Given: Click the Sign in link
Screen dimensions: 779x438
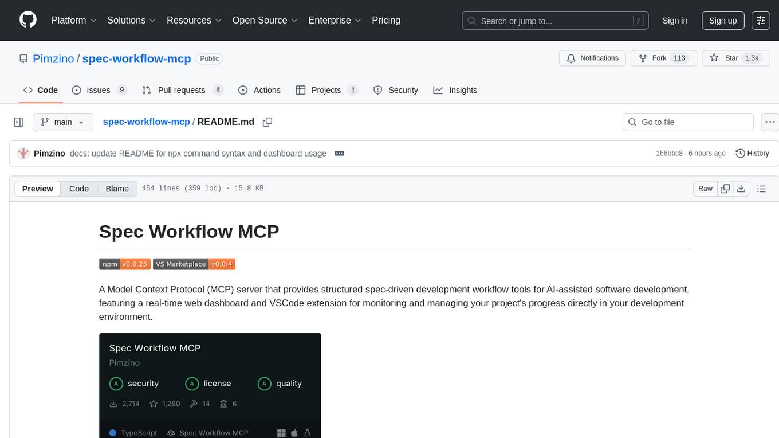Looking at the screenshot, I should pyautogui.click(x=675, y=21).
